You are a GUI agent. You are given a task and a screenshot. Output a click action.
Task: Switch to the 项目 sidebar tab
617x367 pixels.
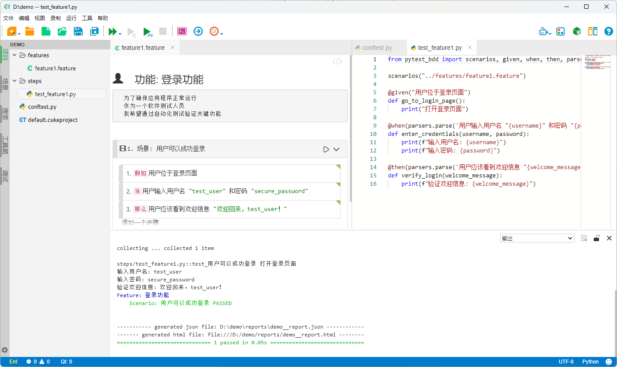coord(5,55)
